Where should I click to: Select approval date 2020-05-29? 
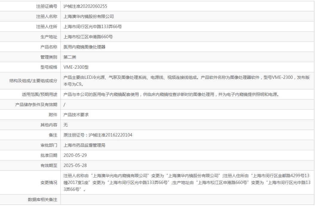(75, 155)
